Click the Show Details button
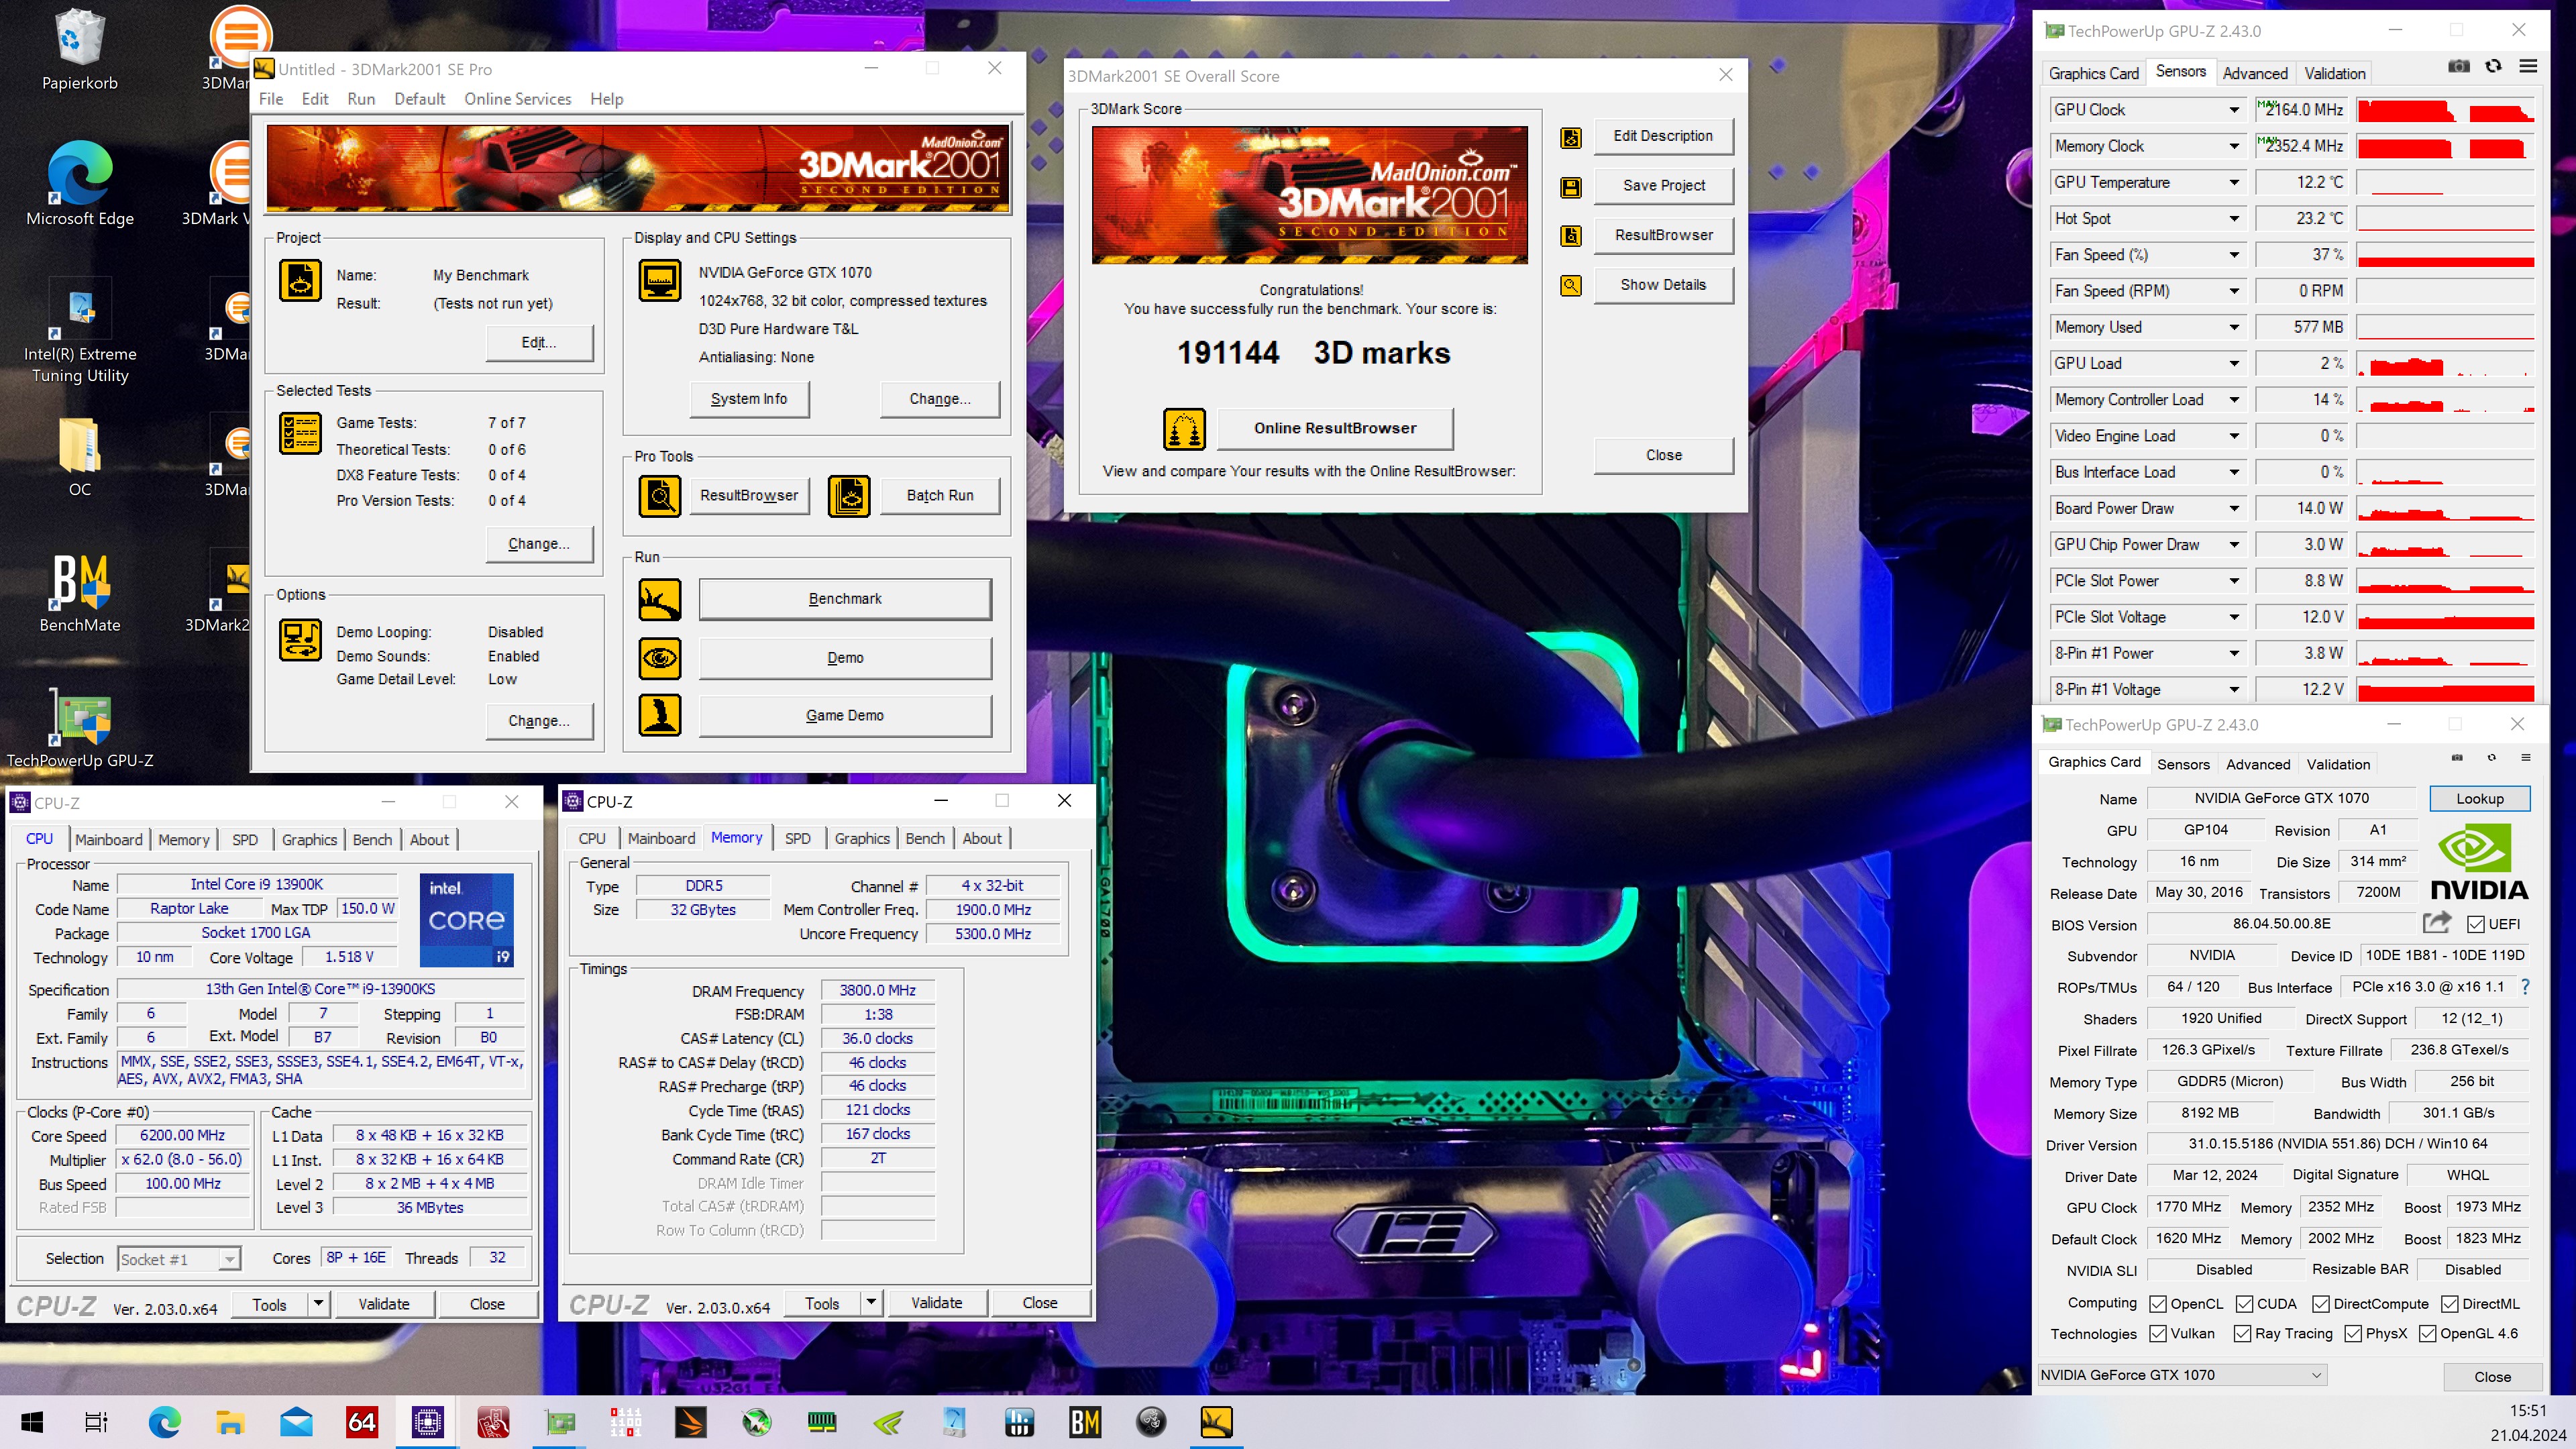The image size is (2576, 1449). click(1663, 285)
